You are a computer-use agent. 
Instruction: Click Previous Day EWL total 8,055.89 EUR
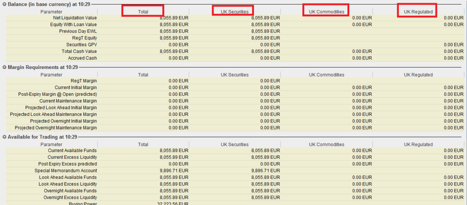click(x=174, y=32)
